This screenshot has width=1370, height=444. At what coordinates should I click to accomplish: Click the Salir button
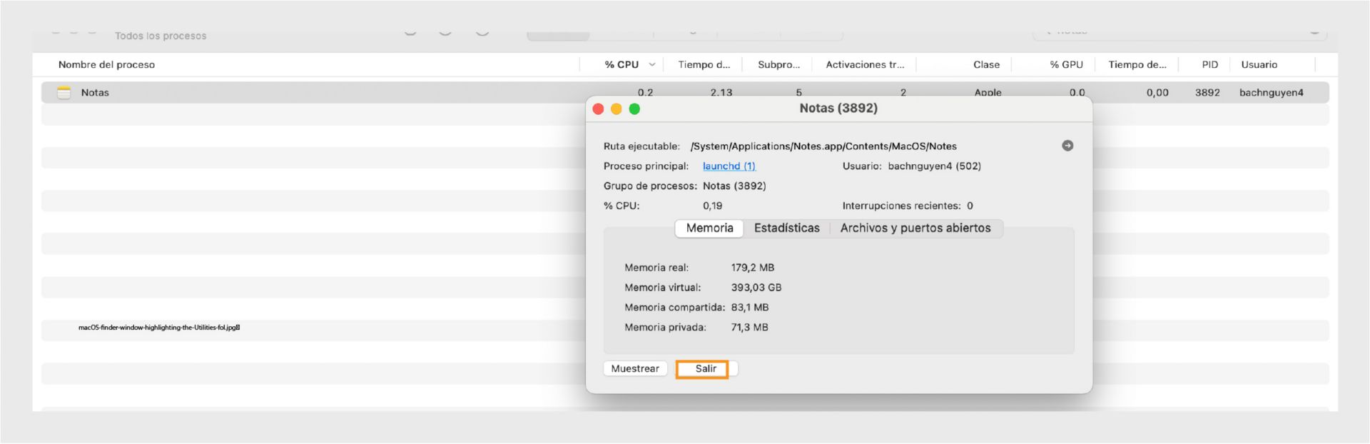(706, 369)
